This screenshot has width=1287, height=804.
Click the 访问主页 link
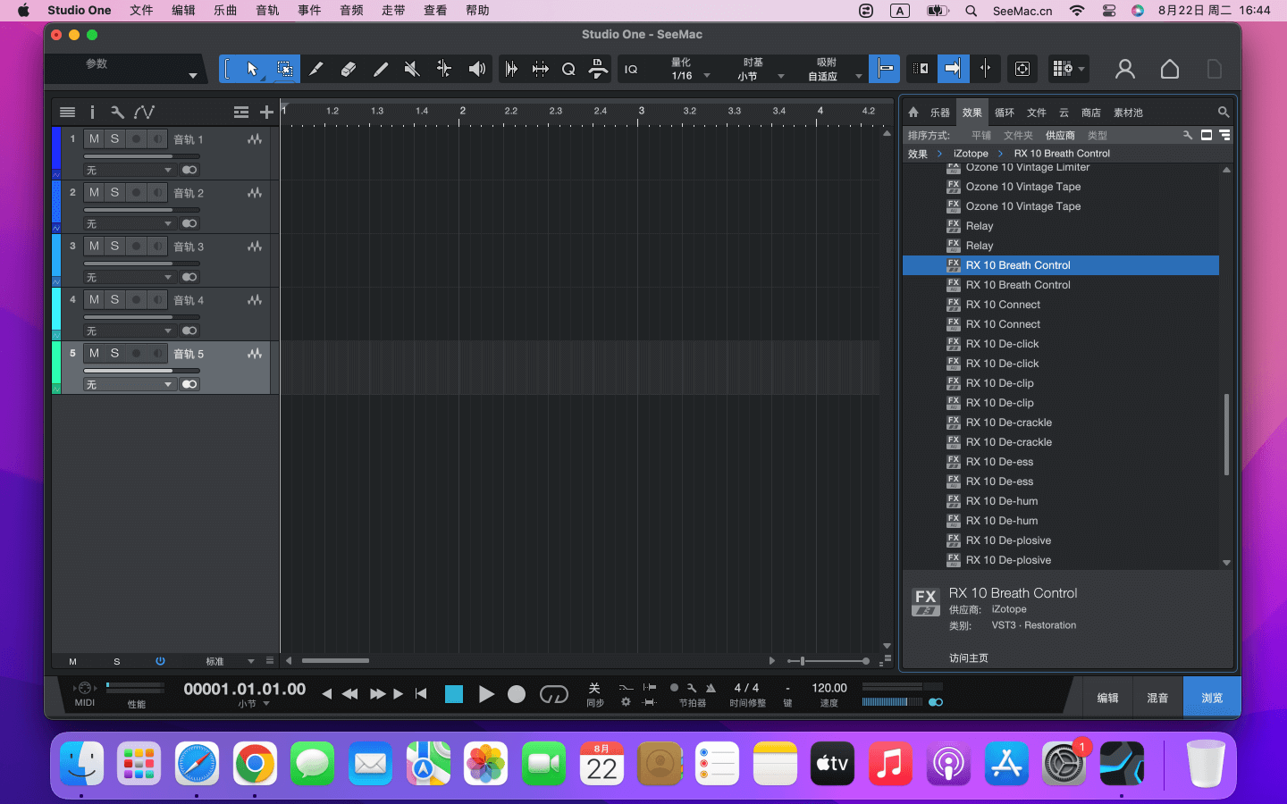coord(969,658)
